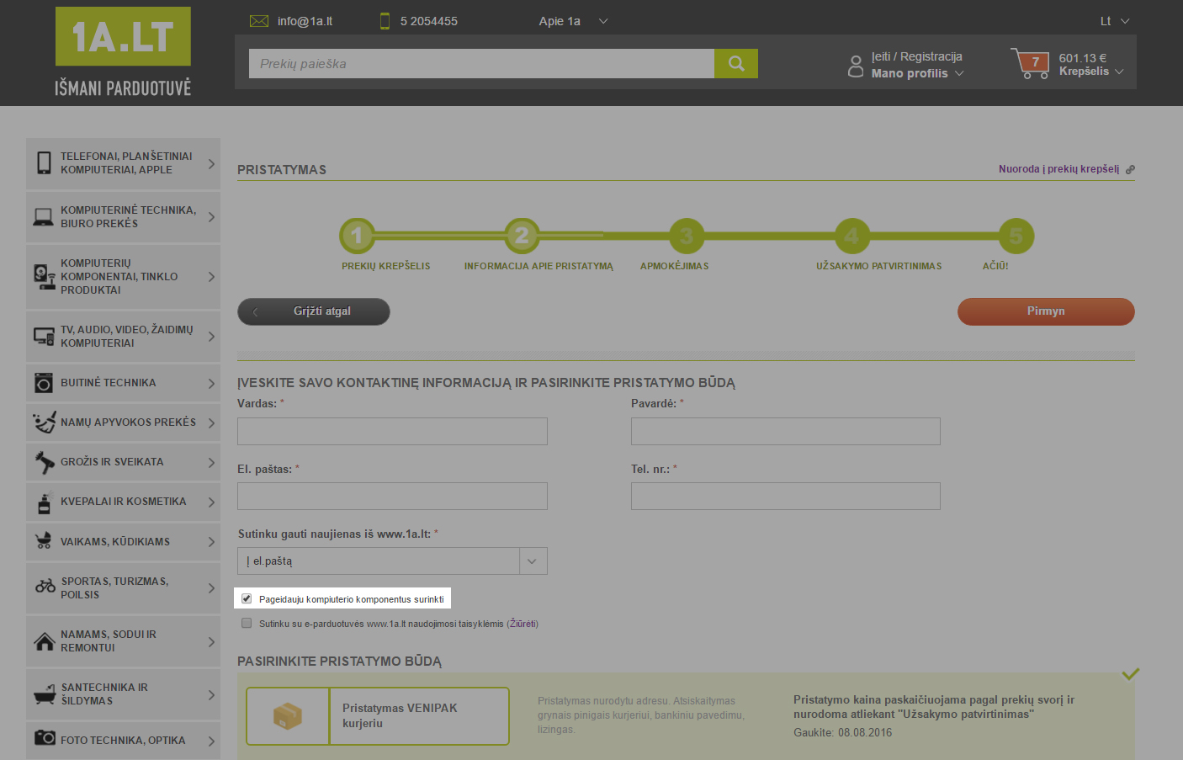Image resolution: width=1183 pixels, height=760 pixels.
Task: Click the house garden category icon
Action: (x=45, y=641)
